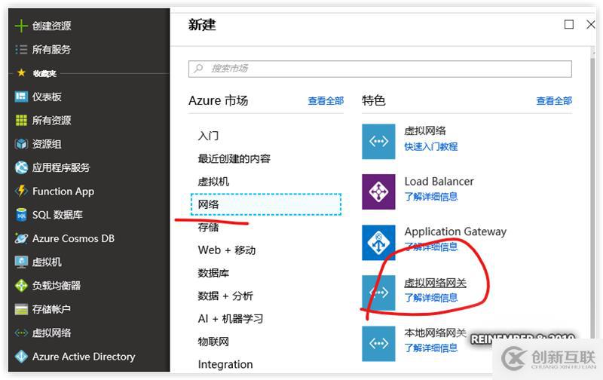603x380 pixels.
Task: Click the 本地网络网关 tile icon
Action: point(378,344)
